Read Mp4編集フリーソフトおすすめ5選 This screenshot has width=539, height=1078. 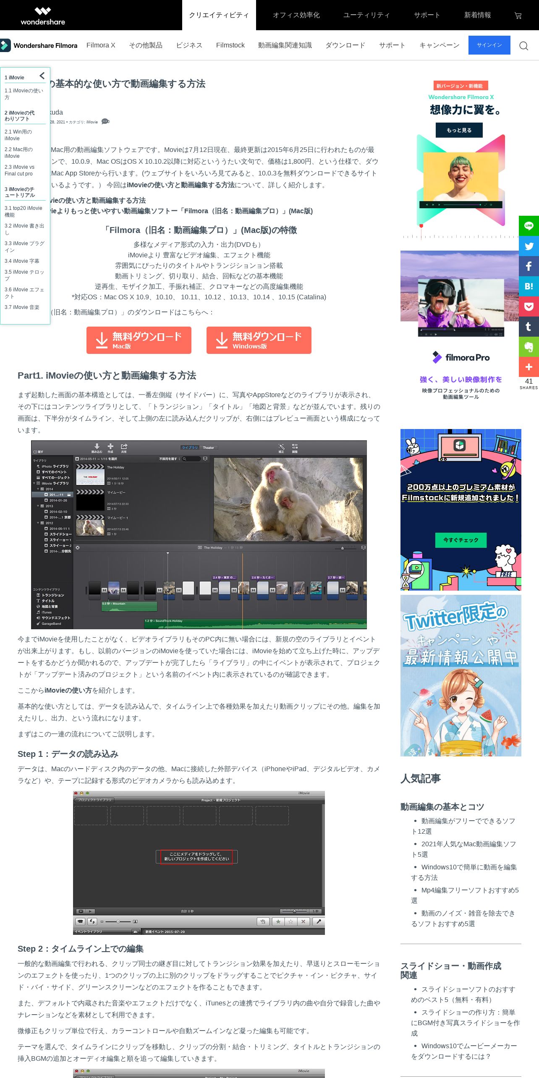(465, 895)
